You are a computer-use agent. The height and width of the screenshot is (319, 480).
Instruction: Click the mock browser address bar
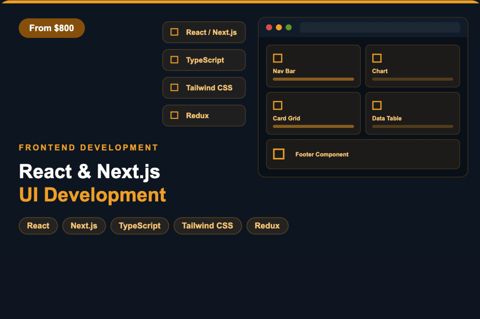(380, 28)
